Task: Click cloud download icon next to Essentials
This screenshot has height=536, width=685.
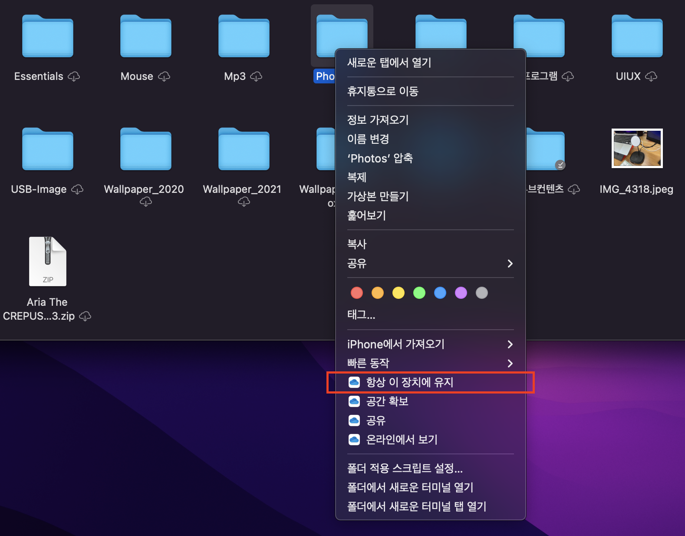Action: (74, 76)
